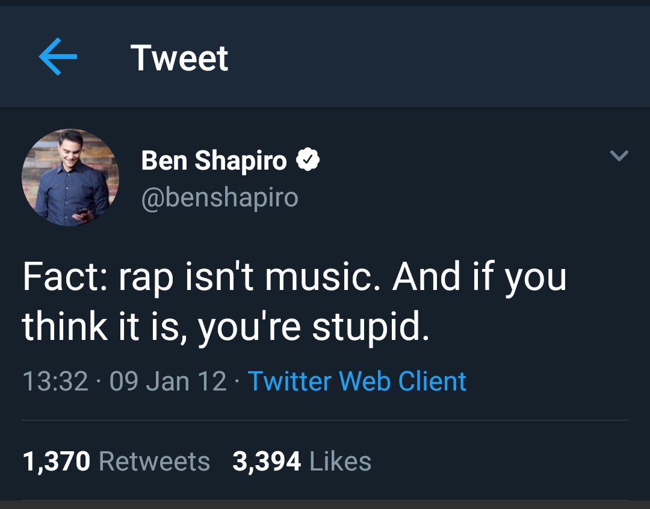Open the @benshapiro handle
Viewport: 650px width, 509px height.
click(220, 197)
